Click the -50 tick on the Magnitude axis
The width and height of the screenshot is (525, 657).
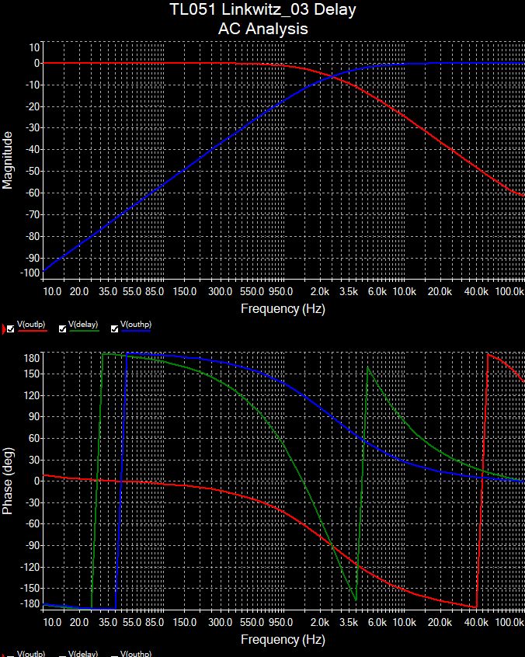click(x=31, y=171)
